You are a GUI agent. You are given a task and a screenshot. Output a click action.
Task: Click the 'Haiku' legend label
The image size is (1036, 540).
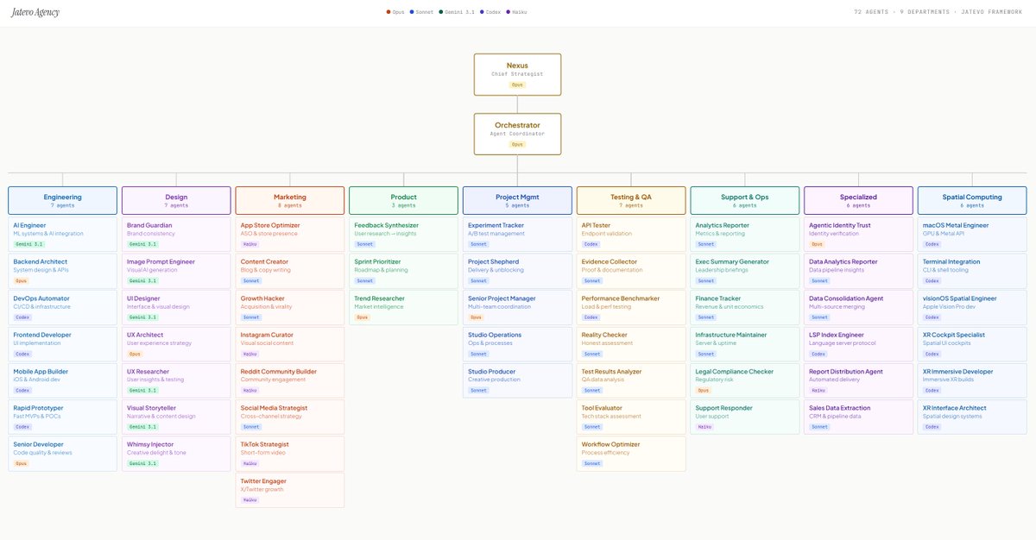coord(520,13)
